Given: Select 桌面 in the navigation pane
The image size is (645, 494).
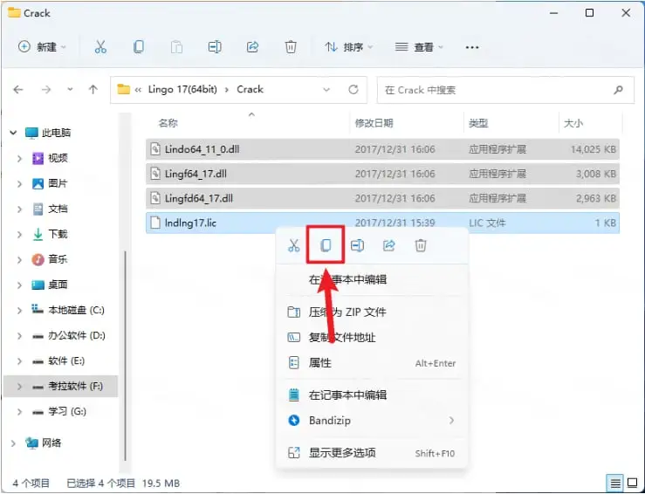Looking at the screenshot, I should [58, 285].
